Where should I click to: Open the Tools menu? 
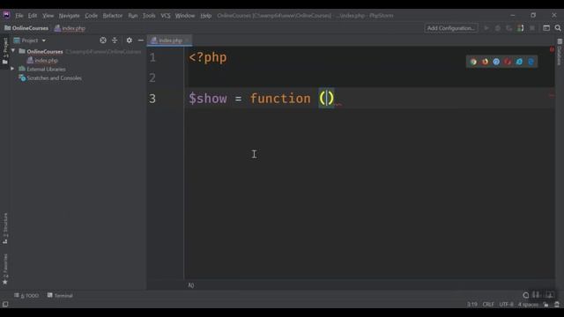point(149,16)
